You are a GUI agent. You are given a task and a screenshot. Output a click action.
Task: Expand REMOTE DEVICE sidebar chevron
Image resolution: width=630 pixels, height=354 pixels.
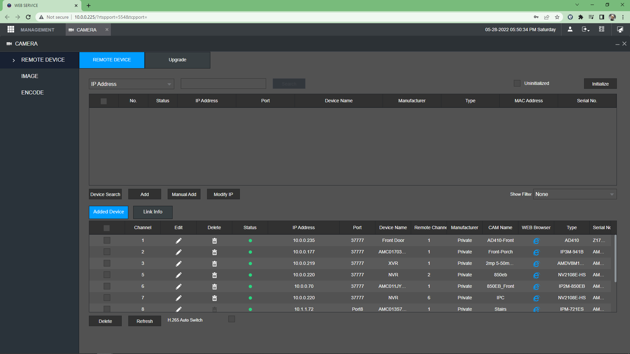pos(14,60)
